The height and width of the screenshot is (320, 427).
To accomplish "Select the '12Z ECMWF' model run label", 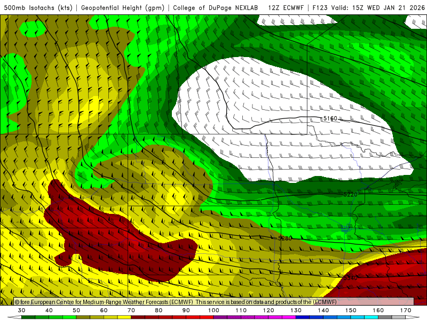I will (286, 7).
